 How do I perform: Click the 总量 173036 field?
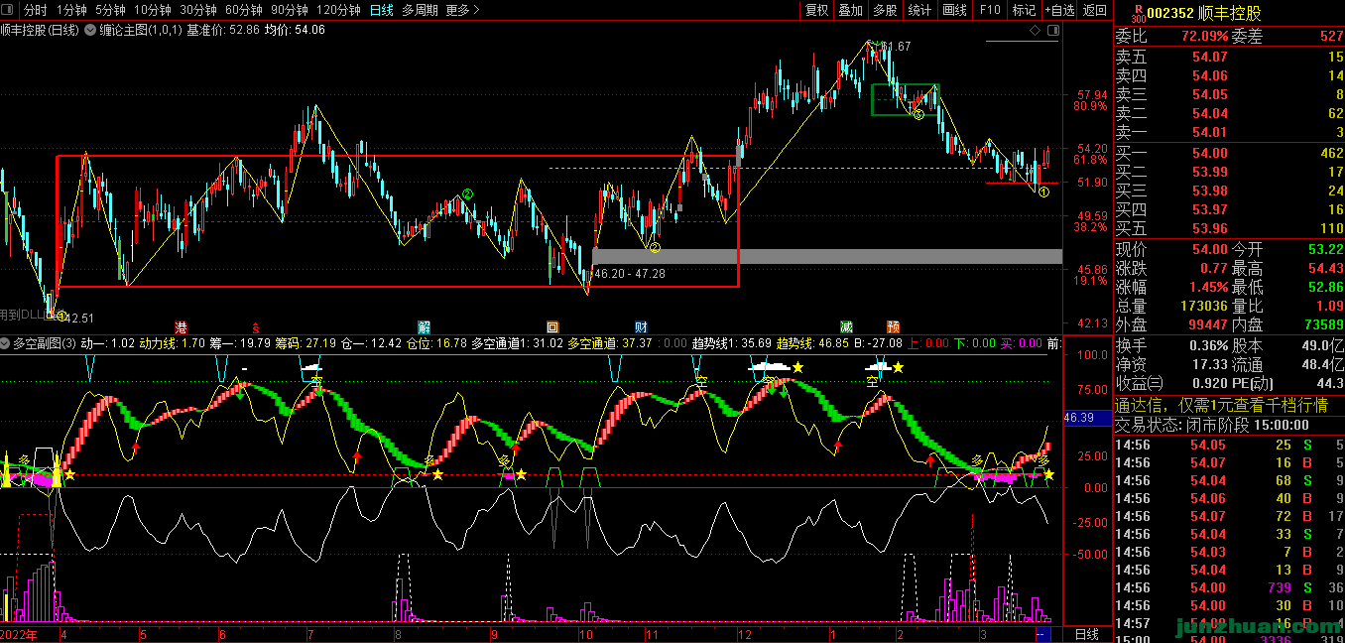(x=1172, y=306)
